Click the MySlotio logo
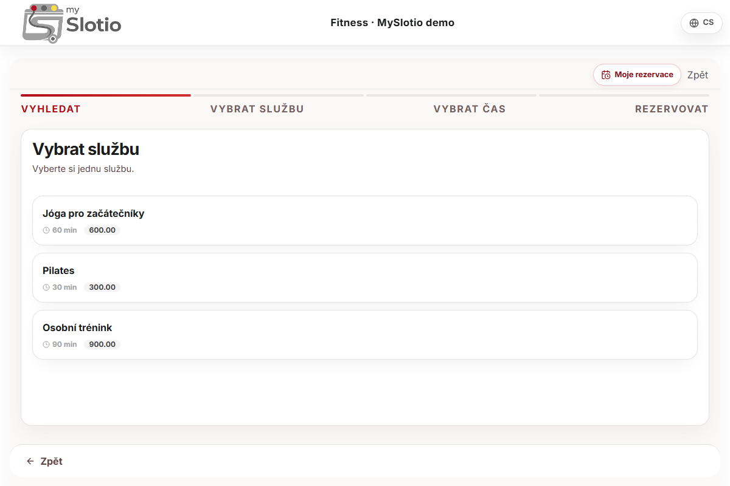Screen dimensions: 730x486 (x=72, y=23)
